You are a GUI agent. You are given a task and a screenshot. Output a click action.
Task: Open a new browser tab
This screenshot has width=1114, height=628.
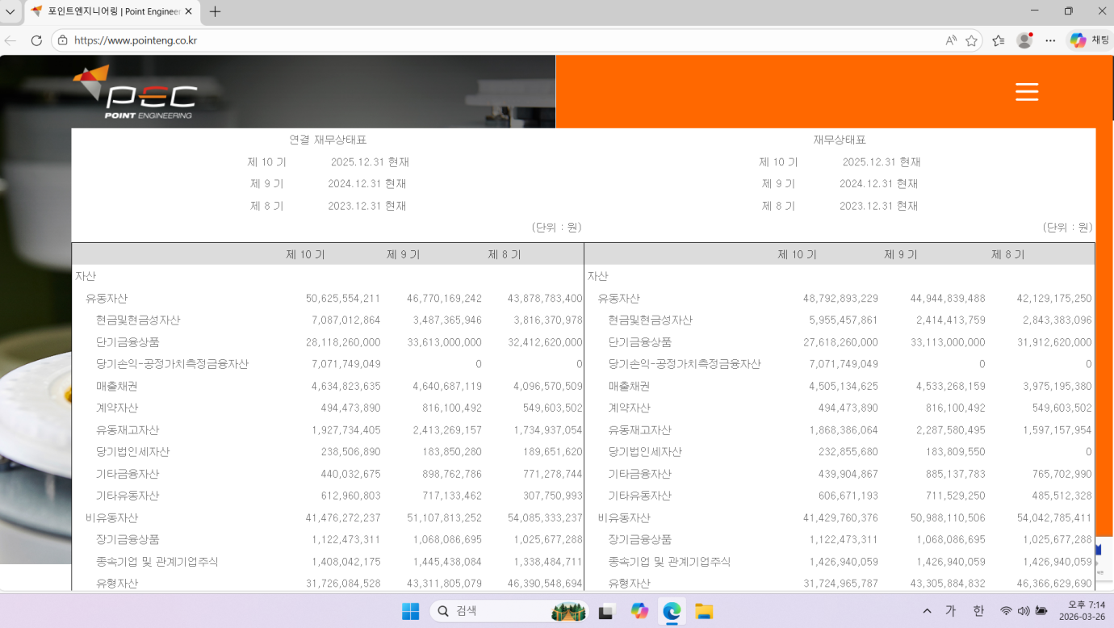(215, 12)
